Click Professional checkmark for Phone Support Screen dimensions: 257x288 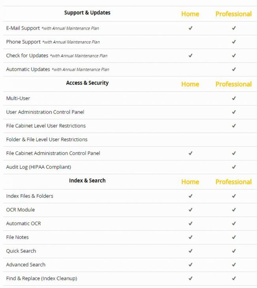[x=234, y=42]
